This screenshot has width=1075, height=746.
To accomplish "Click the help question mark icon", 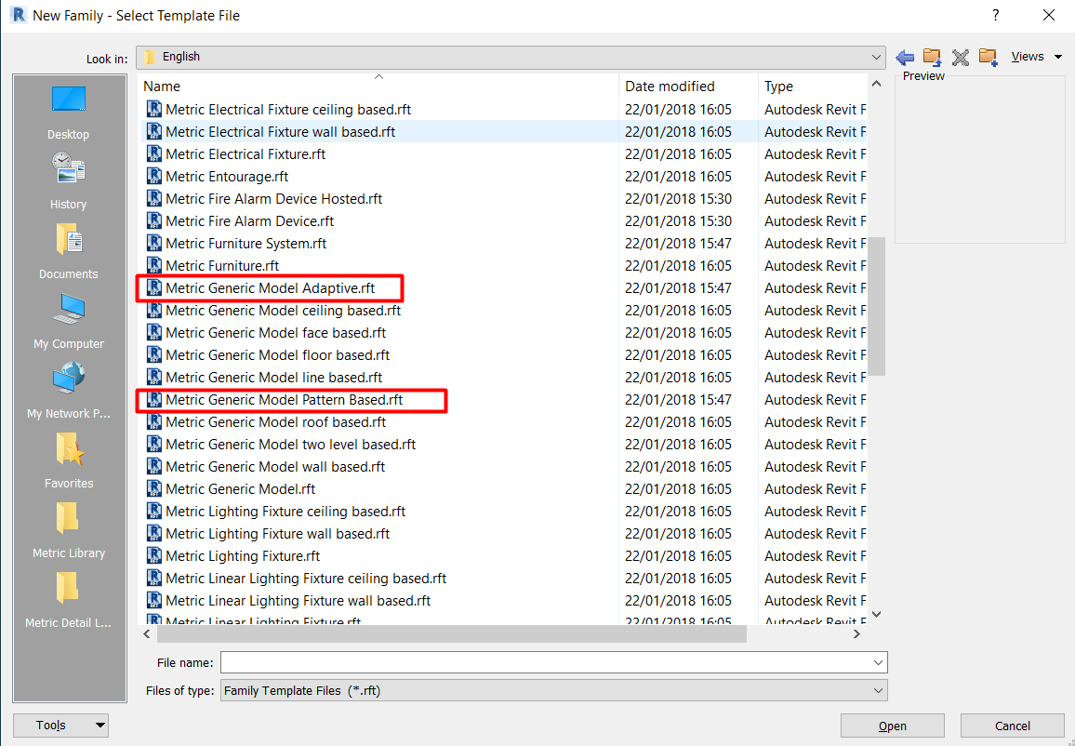I will (995, 15).
